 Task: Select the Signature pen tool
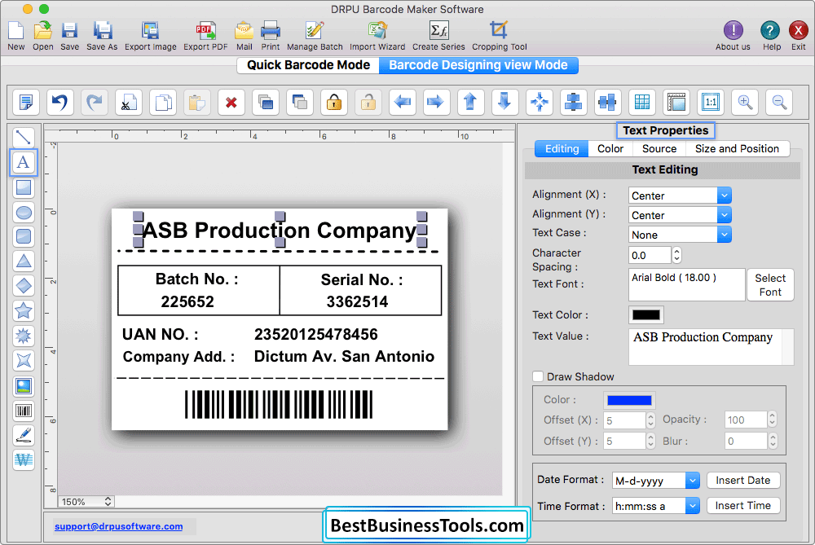pyautogui.click(x=24, y=435)
